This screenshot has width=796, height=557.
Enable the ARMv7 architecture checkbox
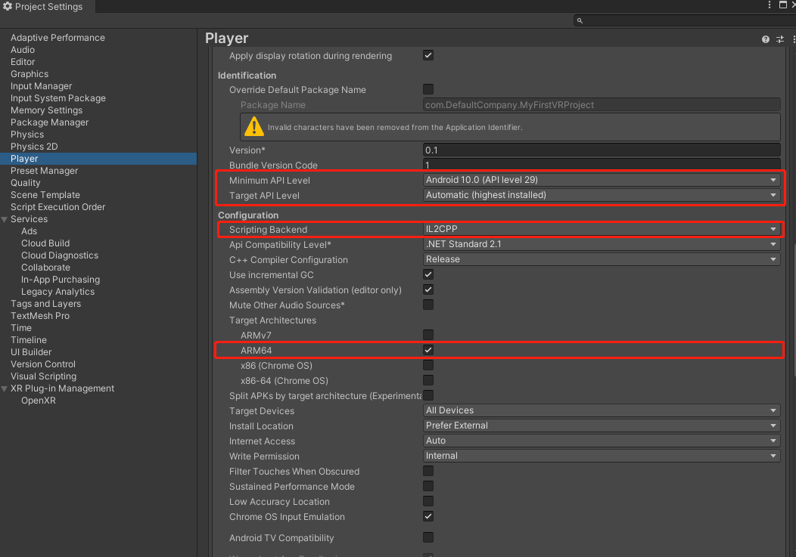(428, 335)
